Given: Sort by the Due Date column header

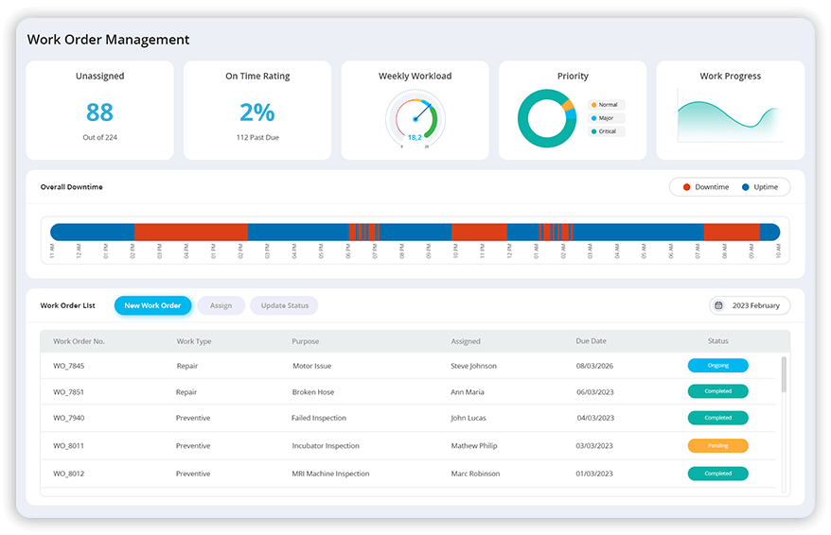Looking at the screenshot, I should pyautogui.click(x=591, y=341).
